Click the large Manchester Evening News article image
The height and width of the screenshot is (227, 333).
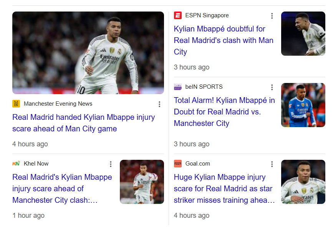pos(88,53)
